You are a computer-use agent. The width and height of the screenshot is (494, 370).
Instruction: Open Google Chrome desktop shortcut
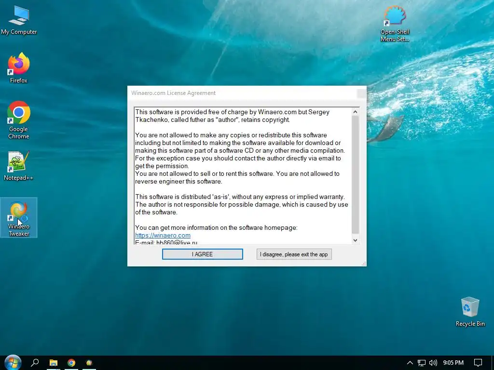pos(19,119)
